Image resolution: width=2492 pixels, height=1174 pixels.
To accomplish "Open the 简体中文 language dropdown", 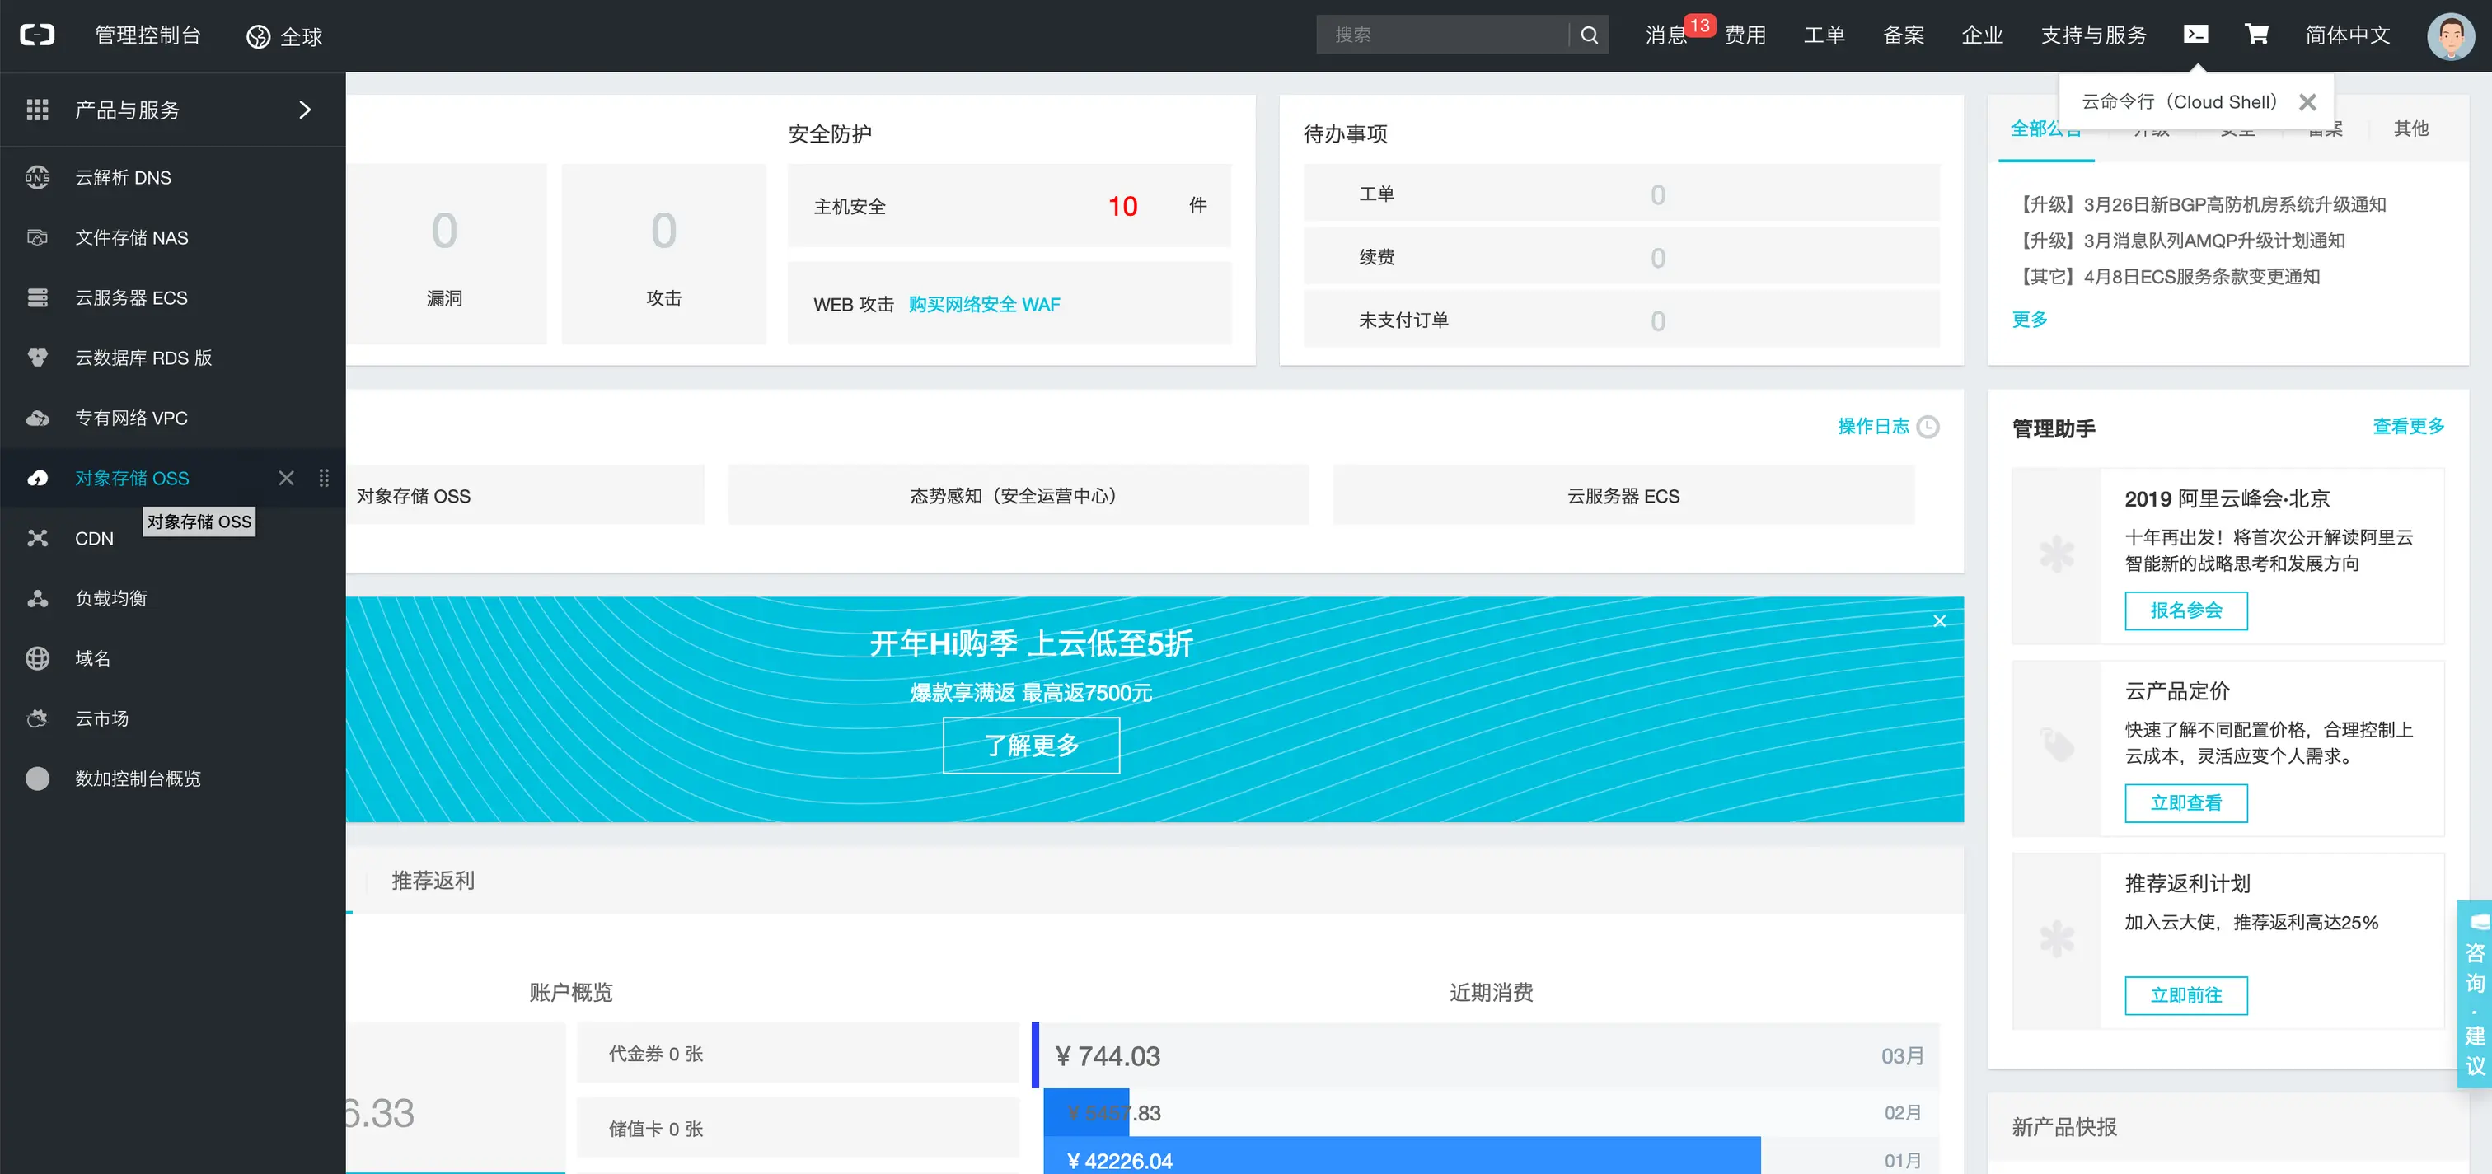I will pos(2347,35).
